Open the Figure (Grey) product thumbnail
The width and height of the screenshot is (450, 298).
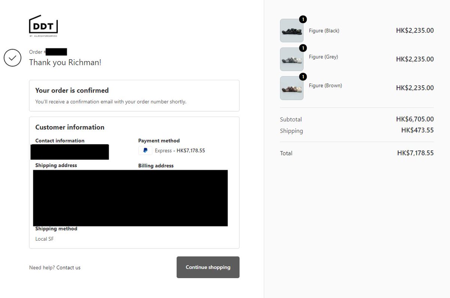(292, 59)
